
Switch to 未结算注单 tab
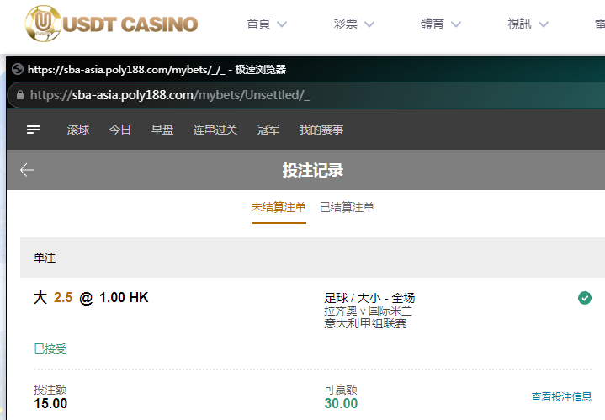279,207
